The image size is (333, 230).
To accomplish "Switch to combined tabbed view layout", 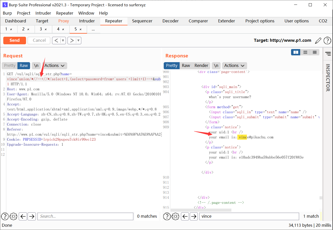I will pyautogui.click(x=315, y=52).
